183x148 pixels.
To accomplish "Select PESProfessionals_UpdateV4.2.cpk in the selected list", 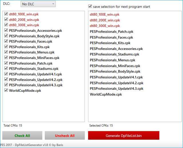I will tap(116, 83).
